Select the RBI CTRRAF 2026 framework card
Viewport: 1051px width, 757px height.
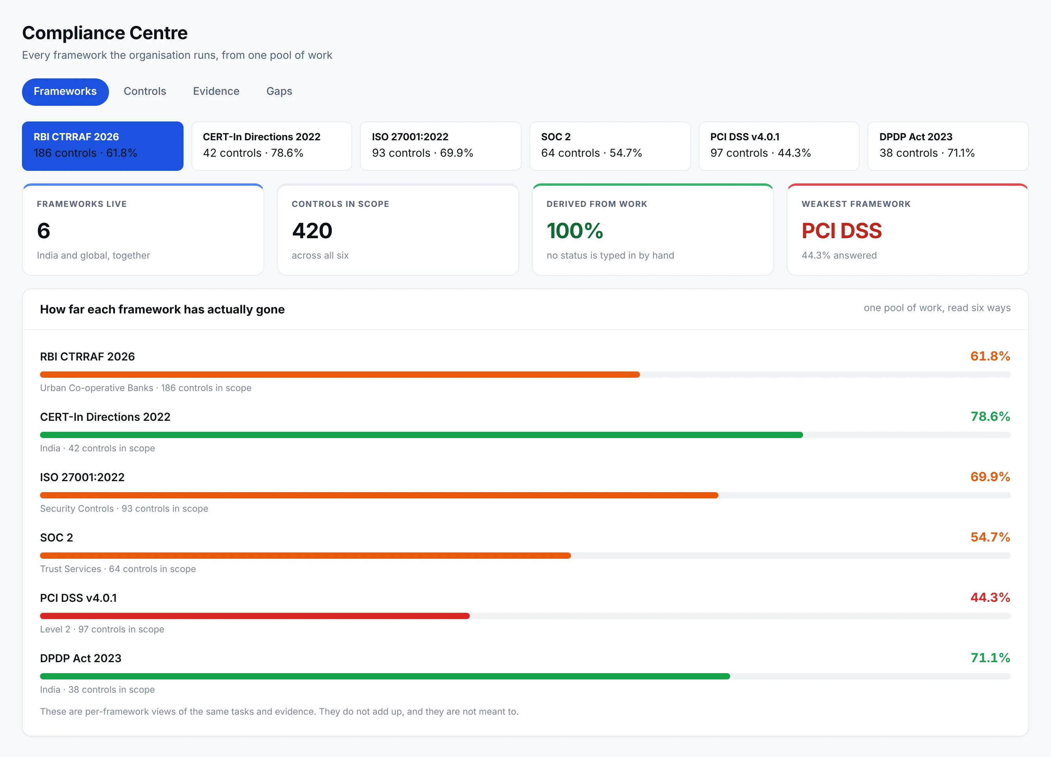pos(102,146)
